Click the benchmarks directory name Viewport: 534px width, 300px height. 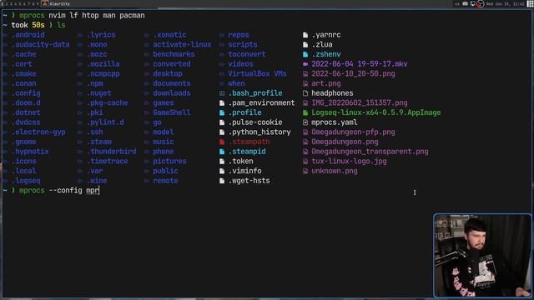click(174, 54)
